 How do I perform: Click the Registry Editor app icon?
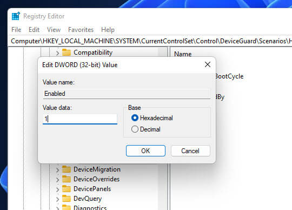coord(16,16)
